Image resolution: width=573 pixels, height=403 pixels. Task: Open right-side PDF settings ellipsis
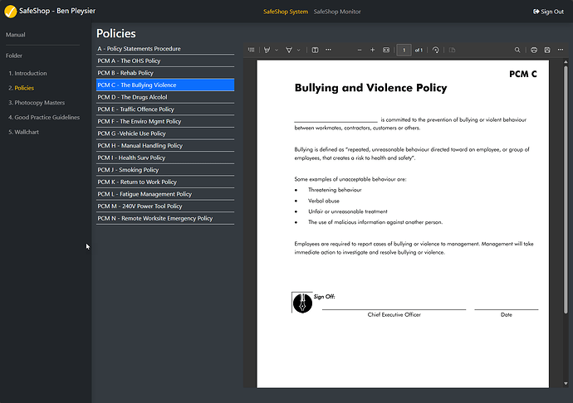point(561,50)
